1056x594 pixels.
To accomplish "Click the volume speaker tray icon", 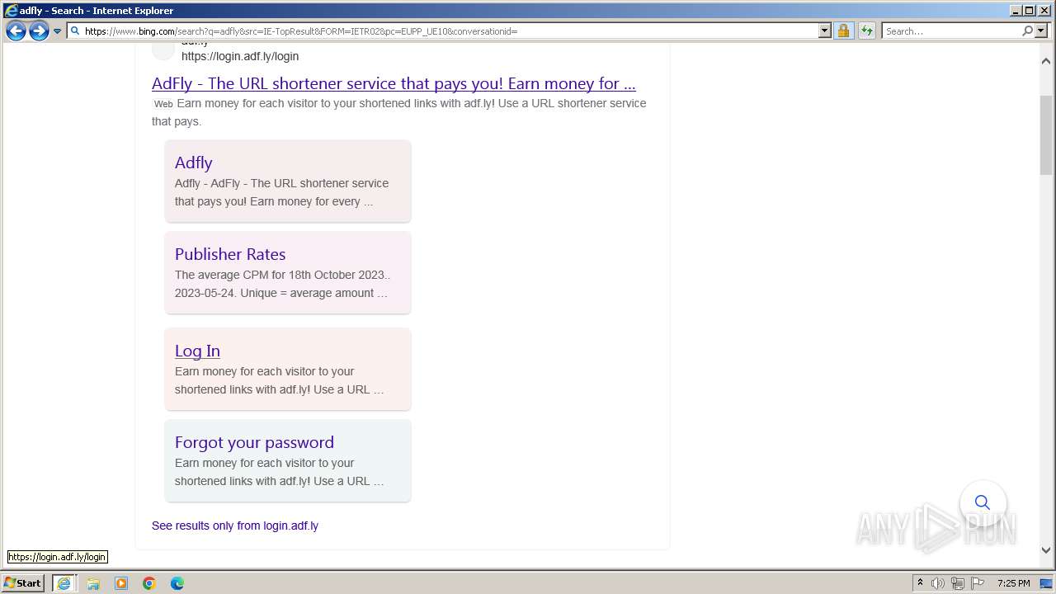I will [x=938, y=583].
